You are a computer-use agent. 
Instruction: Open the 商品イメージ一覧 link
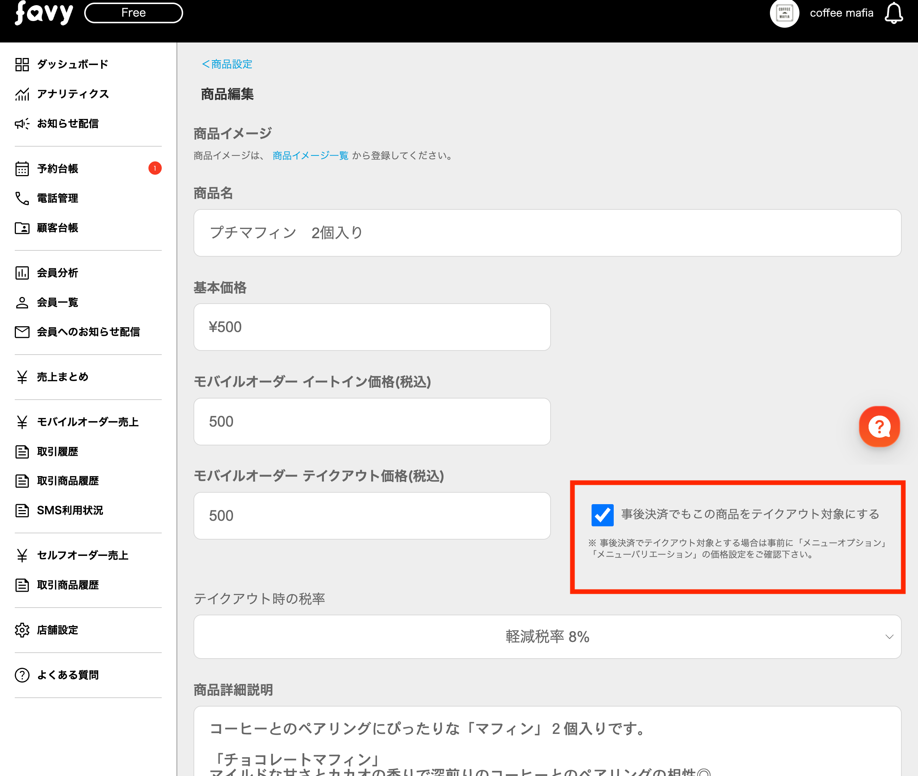coord(311,155)
